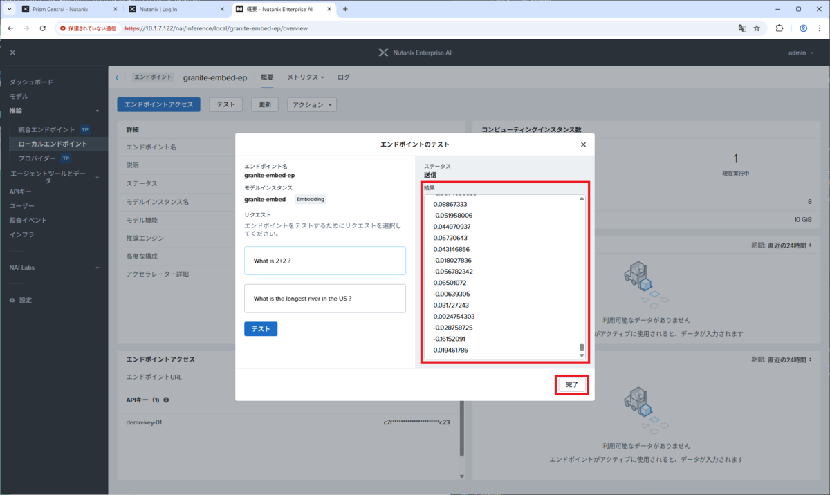This screenshot has height=495, width=830.
Task: Click the address bar URL
Action: pos(216,28)
